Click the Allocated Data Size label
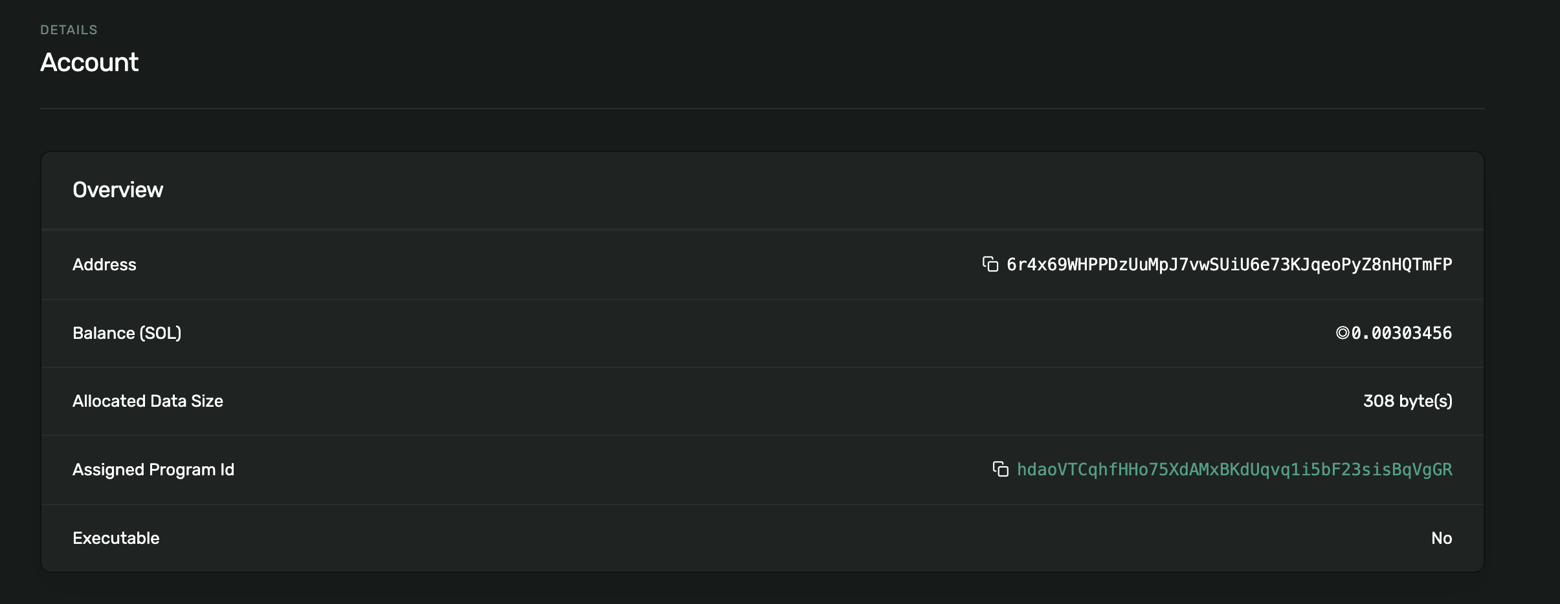 148,401
